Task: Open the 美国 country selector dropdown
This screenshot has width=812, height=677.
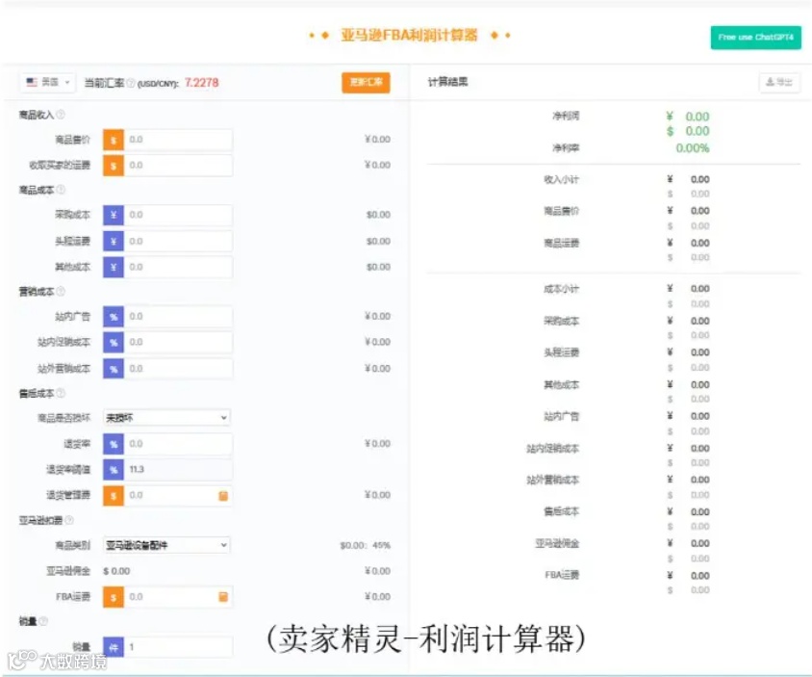Action: click(48, 83)
